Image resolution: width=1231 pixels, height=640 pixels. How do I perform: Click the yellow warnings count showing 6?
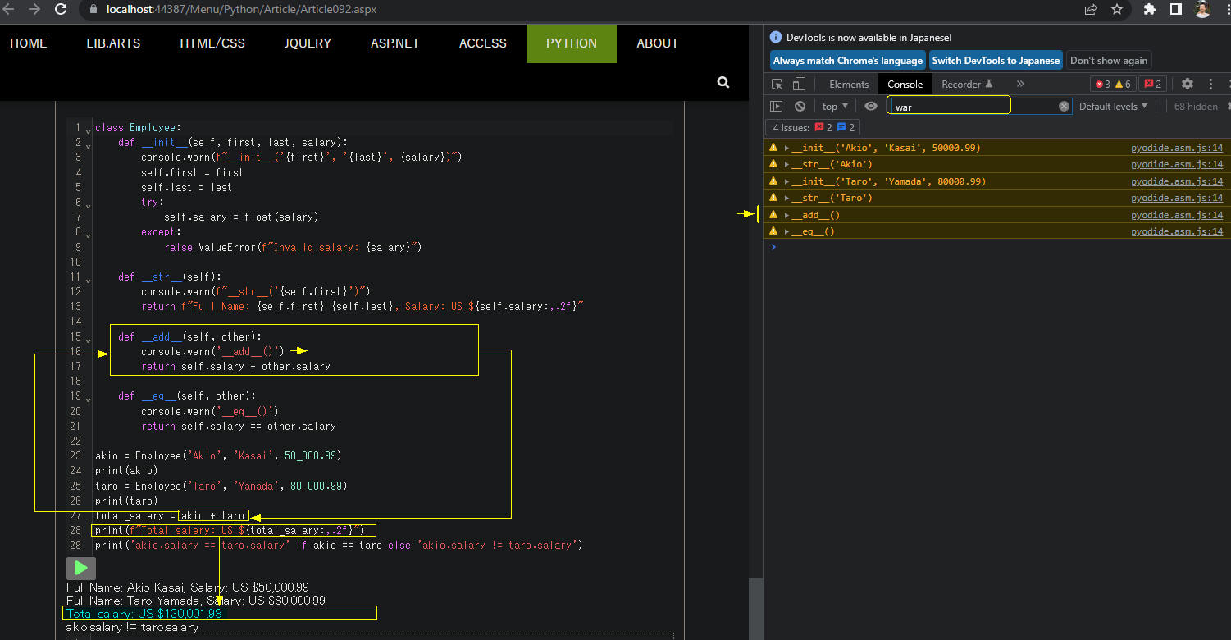point(1123,84)
